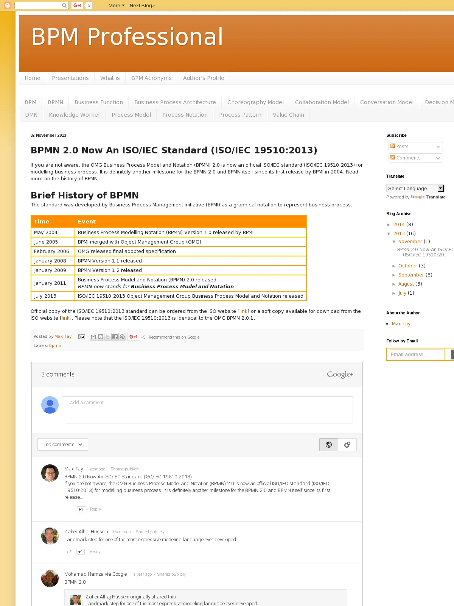The height and width of the screenshot is (606, 454).
Task: Expand the 2014 archive triangle
Action: (x=389, y=225)
